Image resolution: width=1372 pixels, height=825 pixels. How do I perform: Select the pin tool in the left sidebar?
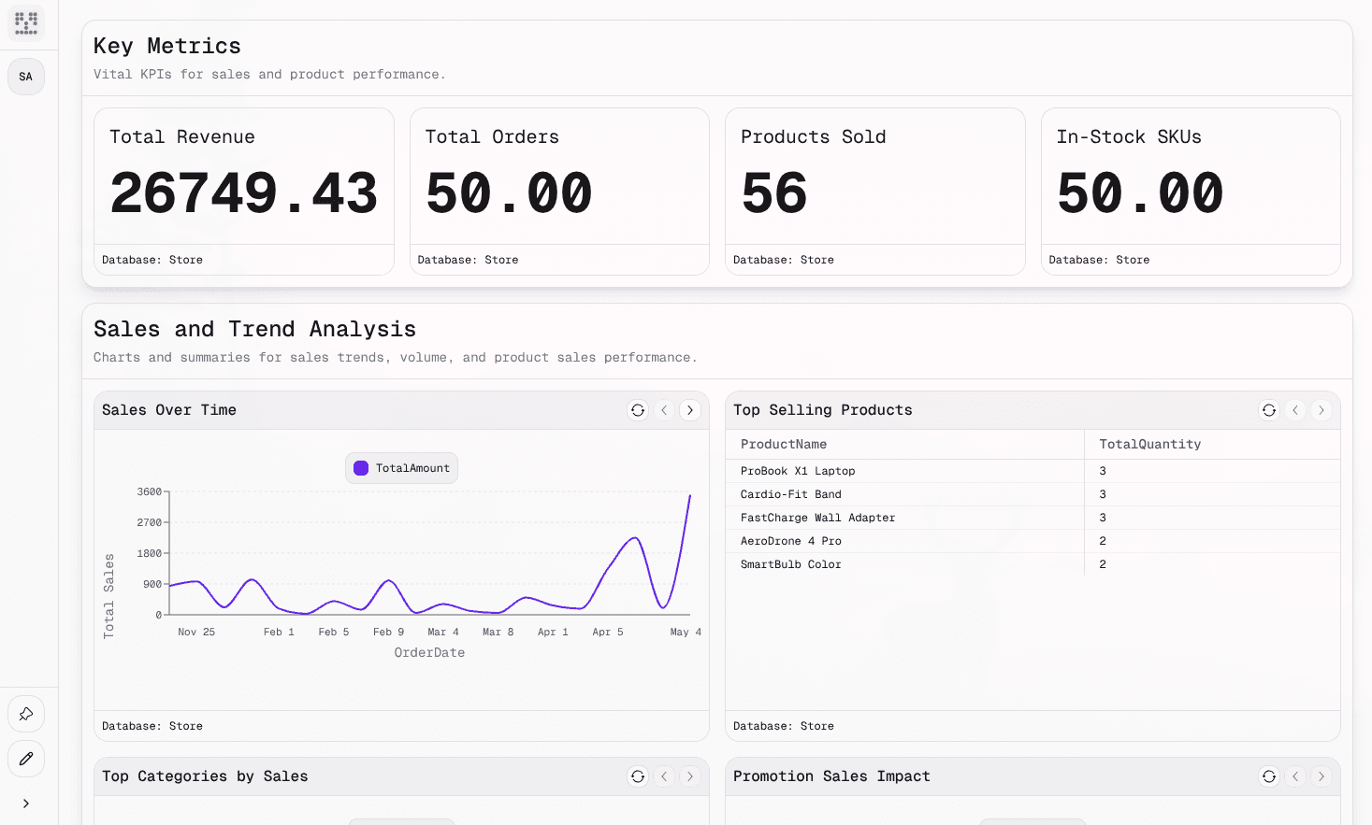click(25, 713)
